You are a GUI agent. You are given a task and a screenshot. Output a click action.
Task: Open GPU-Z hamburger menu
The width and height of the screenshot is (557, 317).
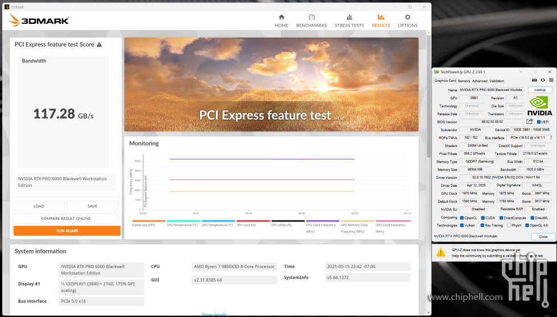pos(551,81)
